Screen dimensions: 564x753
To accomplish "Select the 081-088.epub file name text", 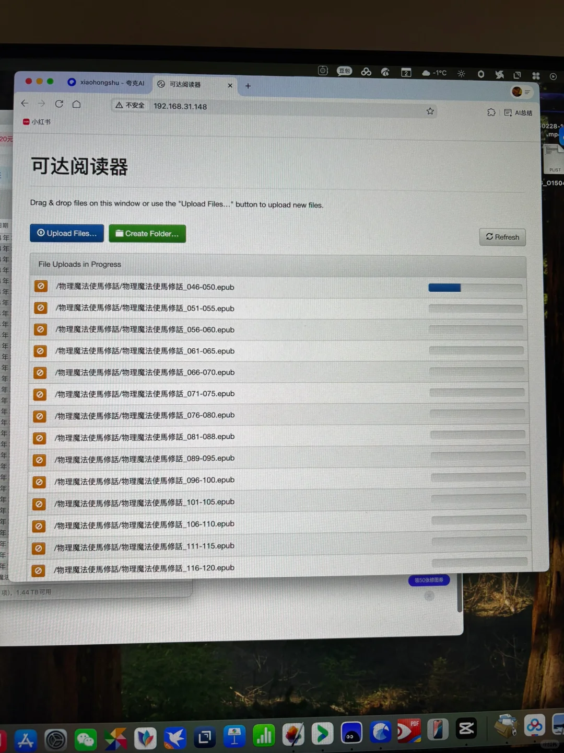I will click(145, 437).
